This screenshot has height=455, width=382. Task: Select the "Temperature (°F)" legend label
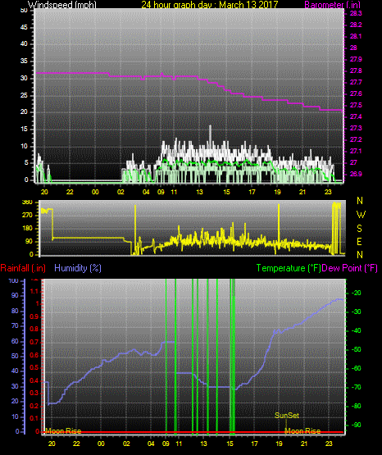289,268
